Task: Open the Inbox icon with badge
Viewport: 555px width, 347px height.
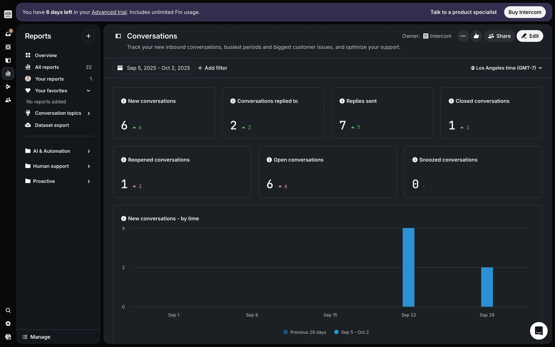Action: click(8, 34)
